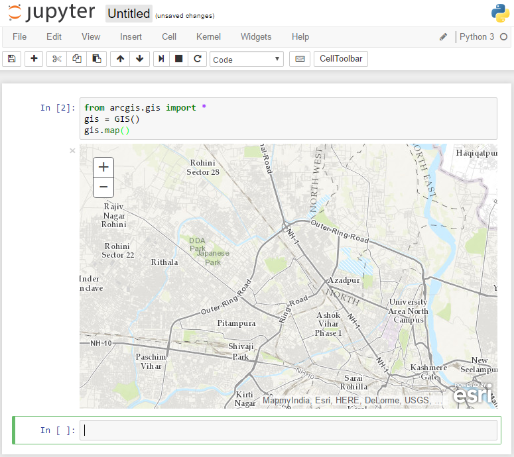Run cell and select below icon

(x=161, y=59)
